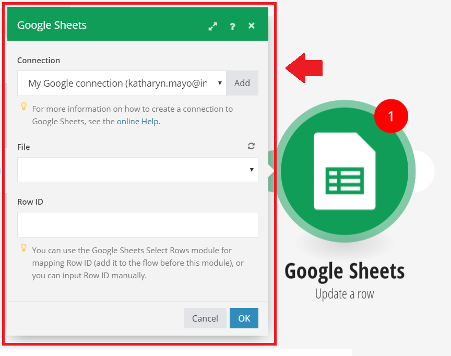Viewport: 451px width, 356px height.
Task: Close the Google Sheets dialog
Action: pyautogui.click(x=252, y=26)
